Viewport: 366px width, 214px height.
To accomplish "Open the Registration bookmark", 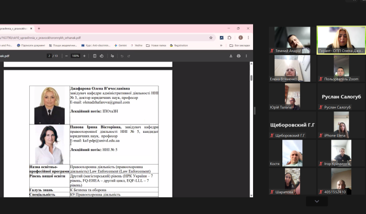I will point(178,45).
